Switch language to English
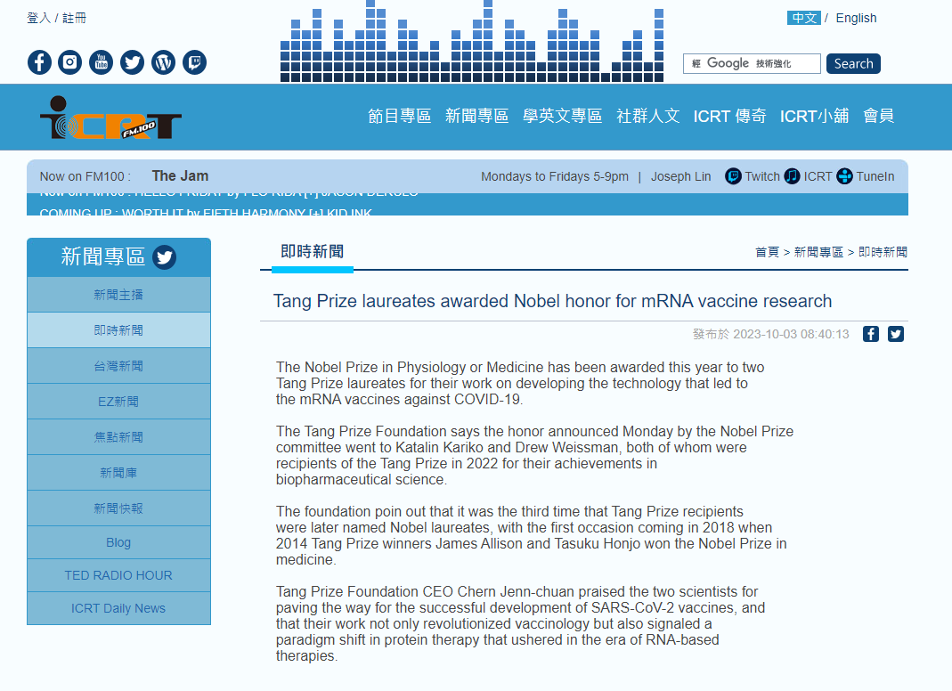 (x=856, y=18)
